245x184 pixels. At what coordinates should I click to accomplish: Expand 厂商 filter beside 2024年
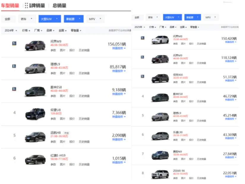pyautogui.click(x=38, y=31)
